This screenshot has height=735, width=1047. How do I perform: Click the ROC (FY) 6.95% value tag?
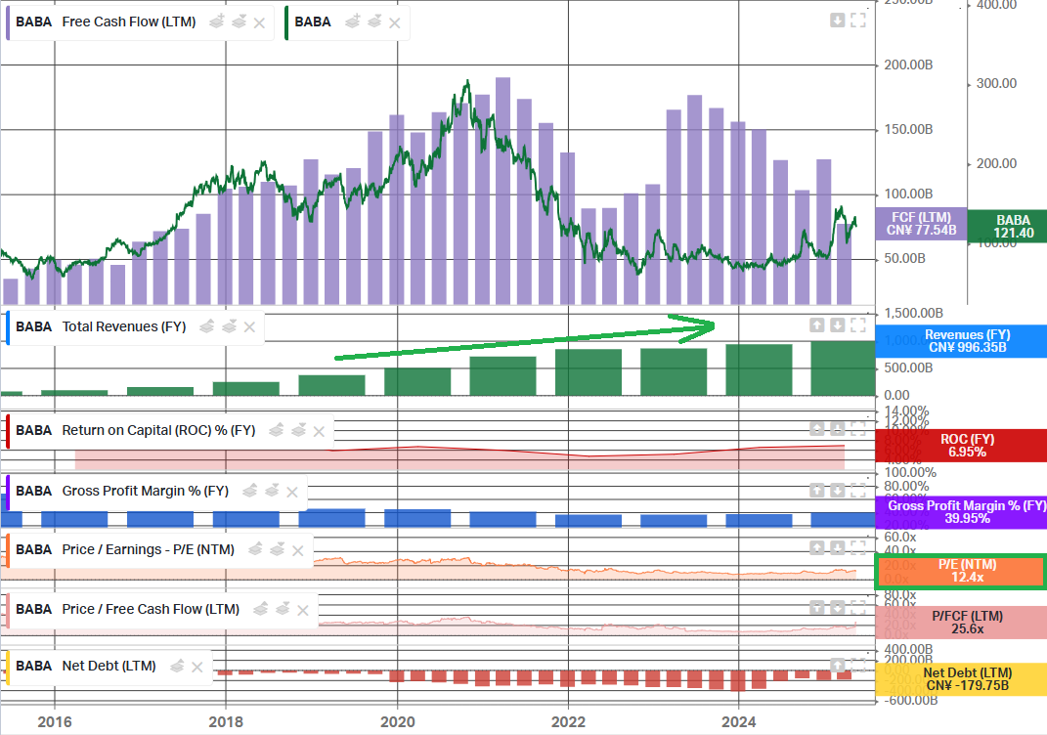click(961, 446)
